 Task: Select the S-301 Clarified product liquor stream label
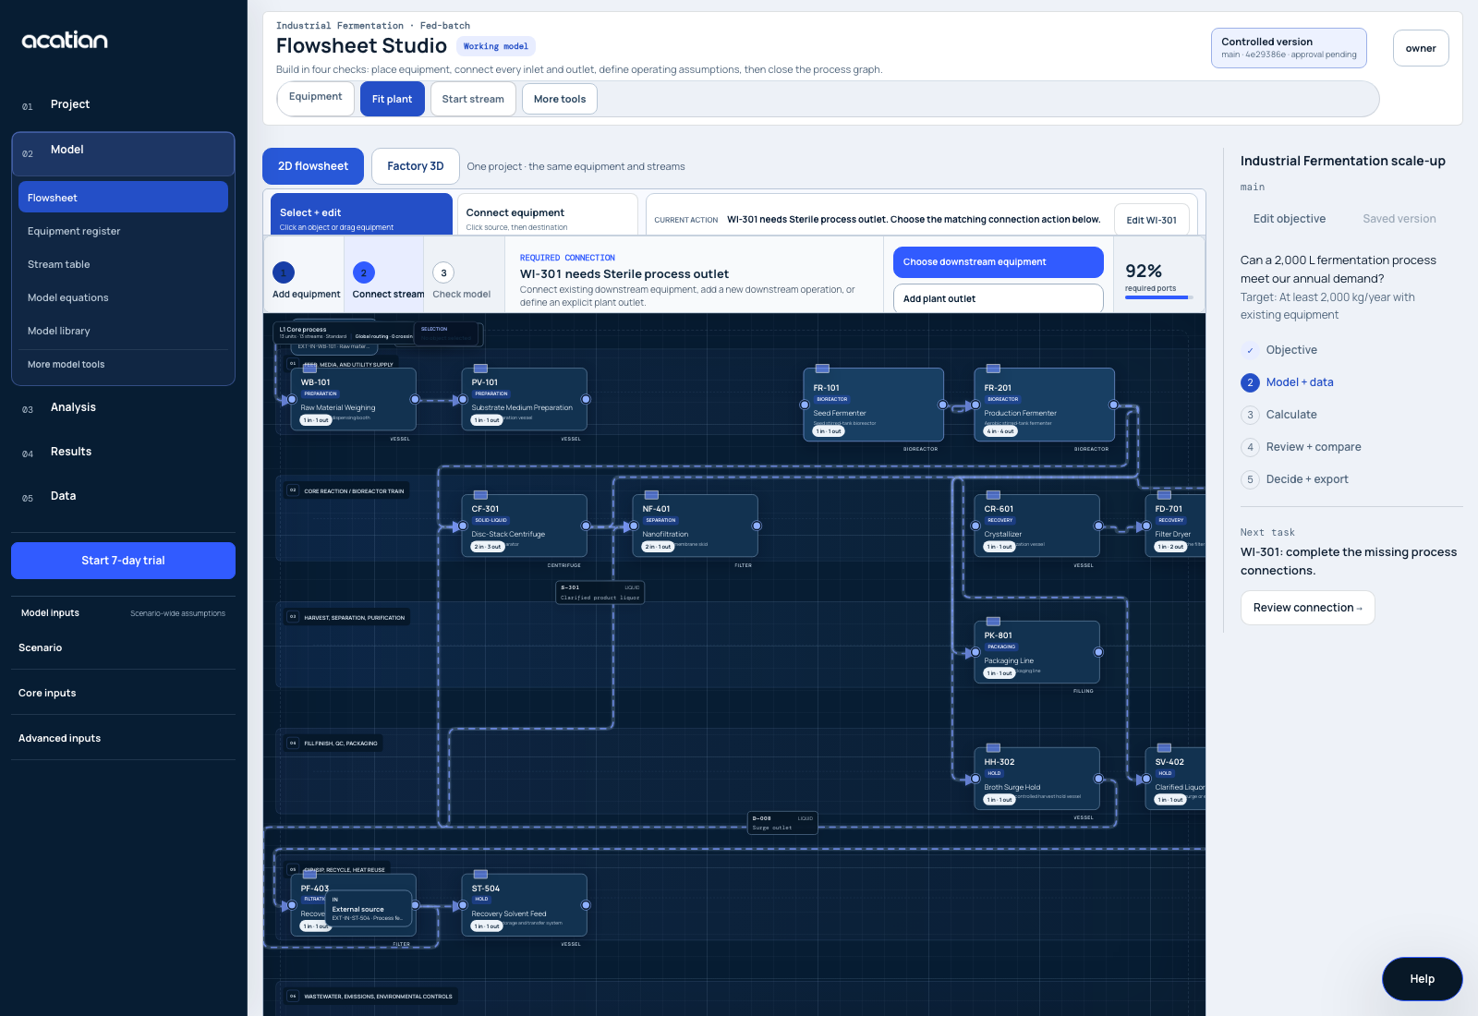[x=600, y=592]
